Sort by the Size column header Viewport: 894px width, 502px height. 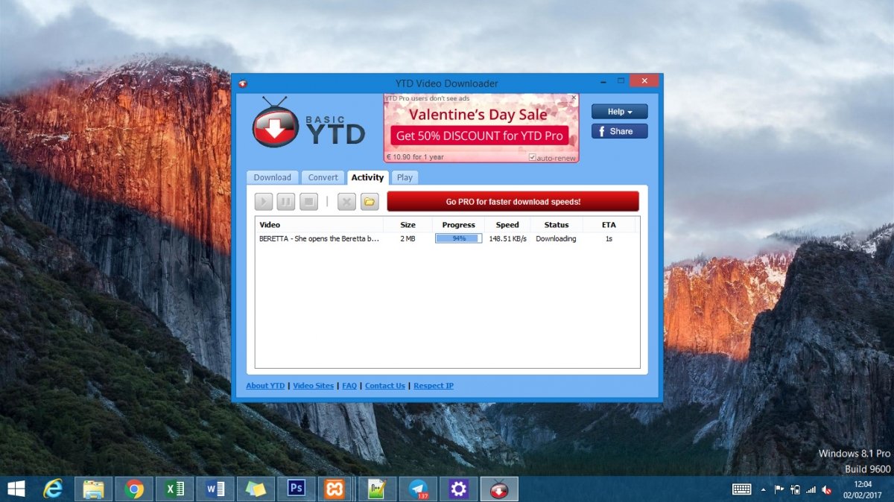408,224
